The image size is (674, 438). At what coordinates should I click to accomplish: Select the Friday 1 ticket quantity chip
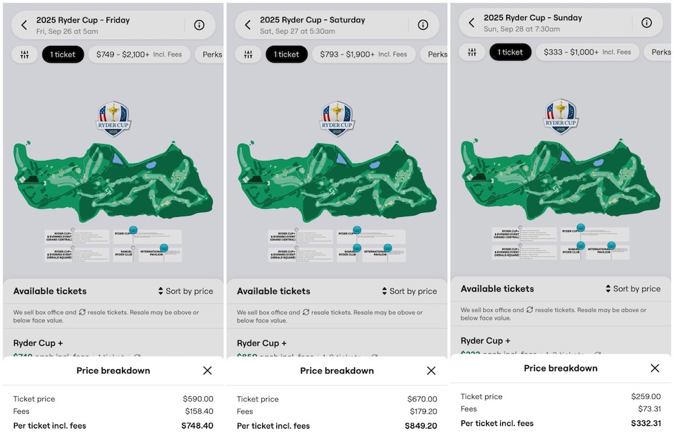63,55
